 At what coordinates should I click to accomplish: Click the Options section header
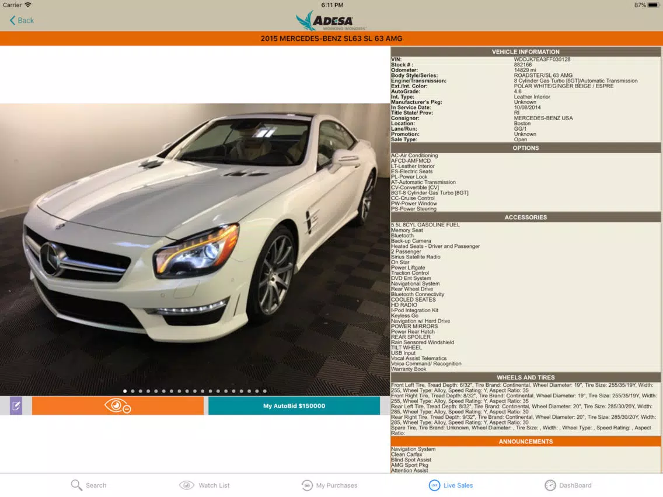pyautogui.click(x=526, y=148)
